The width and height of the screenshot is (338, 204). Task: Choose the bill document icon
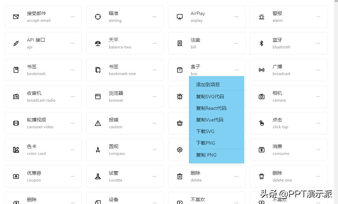tap(179, 43)
